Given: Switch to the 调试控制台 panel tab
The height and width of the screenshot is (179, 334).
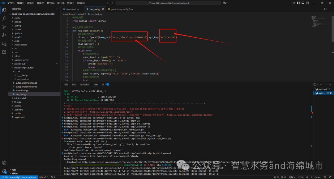Looking at the screenshot, I should click(x=85, y=84).
